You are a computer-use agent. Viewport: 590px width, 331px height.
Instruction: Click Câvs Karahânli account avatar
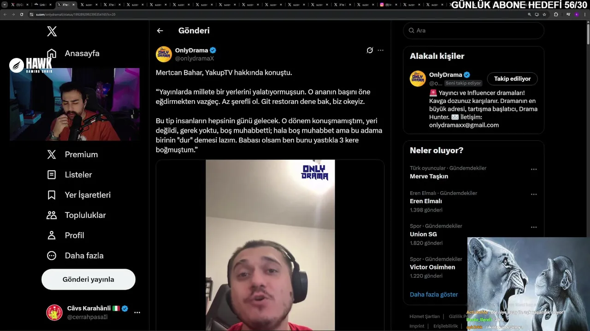54,313
